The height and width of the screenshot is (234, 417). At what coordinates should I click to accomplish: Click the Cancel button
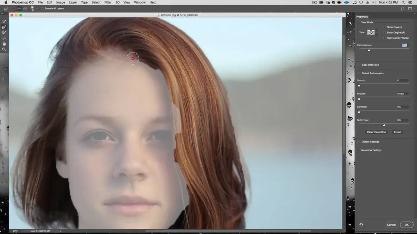click(x=391, y=225)
